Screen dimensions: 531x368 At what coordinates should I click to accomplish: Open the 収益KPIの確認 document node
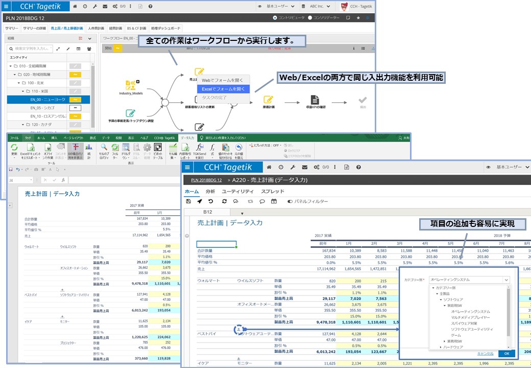(315, 100)
